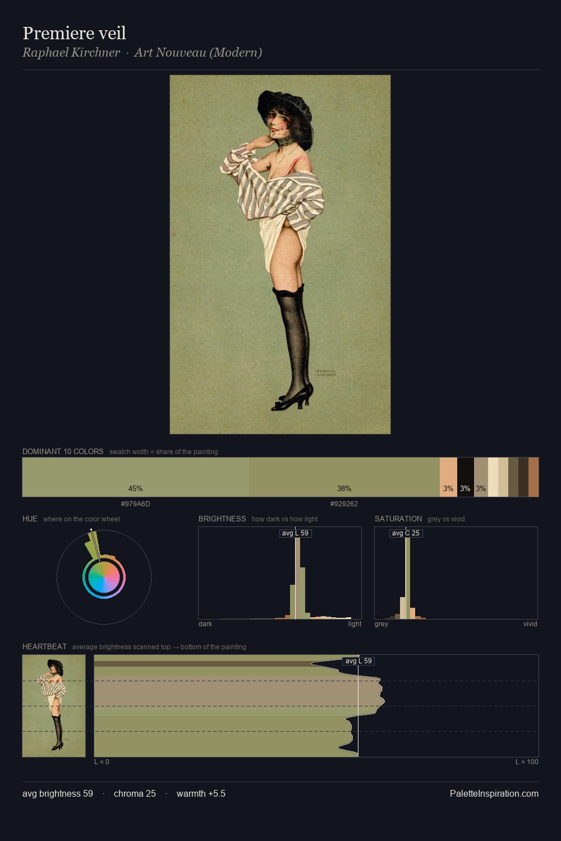Click the 38% olive green swatch
561x841 pixels.
tap(344, 477)
